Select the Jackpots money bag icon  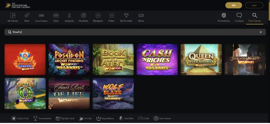(x=69, y=15)
